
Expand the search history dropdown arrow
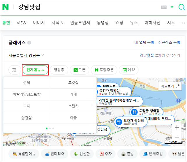(x=172, y=7)
